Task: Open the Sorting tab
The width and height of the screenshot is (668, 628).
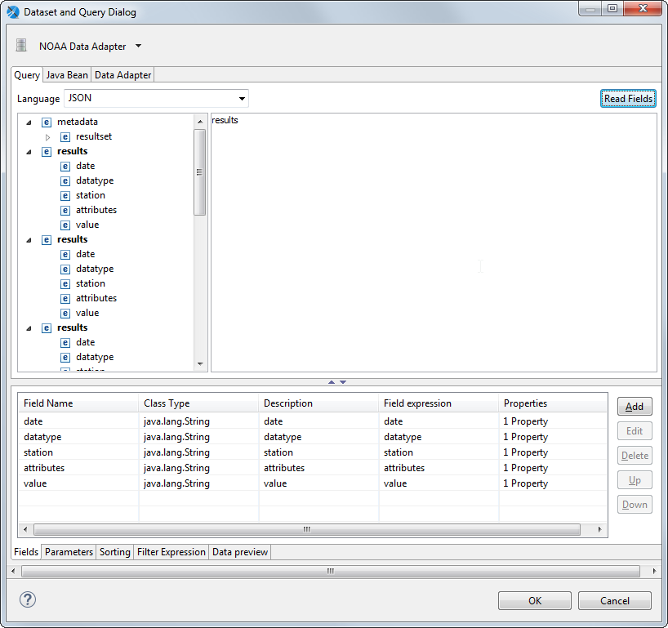Action: point(114,552)
